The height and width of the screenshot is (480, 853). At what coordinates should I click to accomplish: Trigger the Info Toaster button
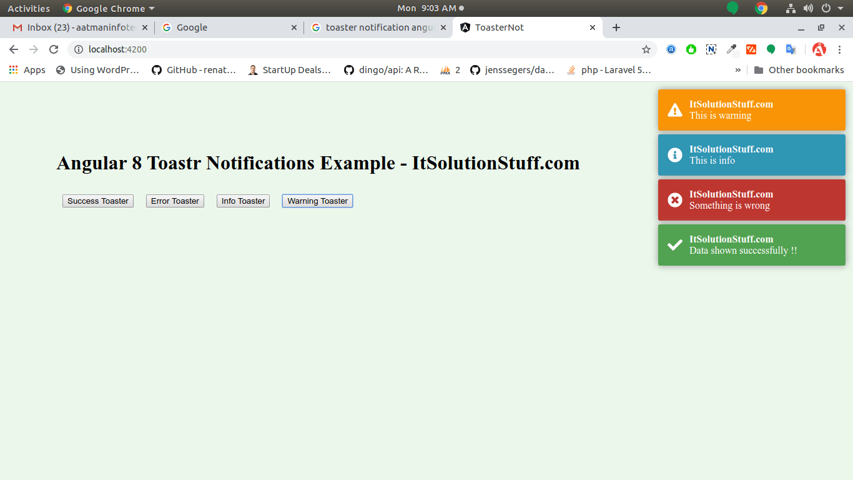[243, 201]
